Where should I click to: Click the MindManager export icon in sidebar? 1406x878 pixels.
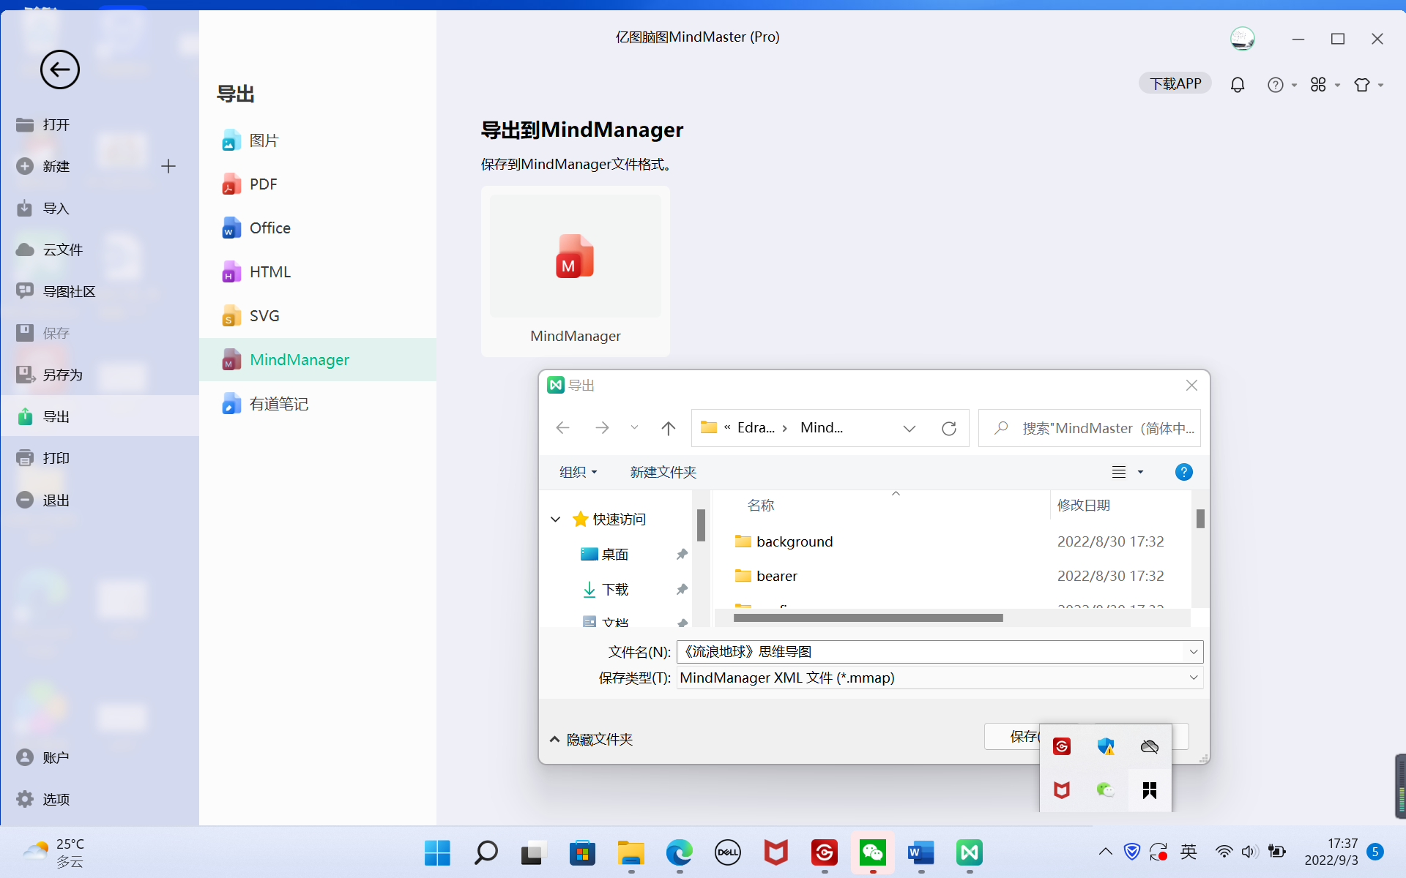231,359
